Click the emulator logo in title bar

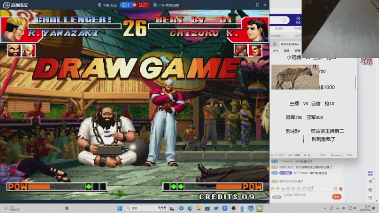[x=15, y=5]
